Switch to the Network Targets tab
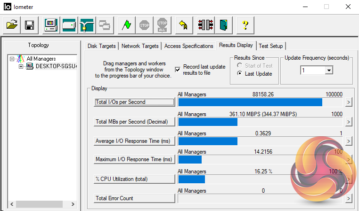 click(140, 46)
